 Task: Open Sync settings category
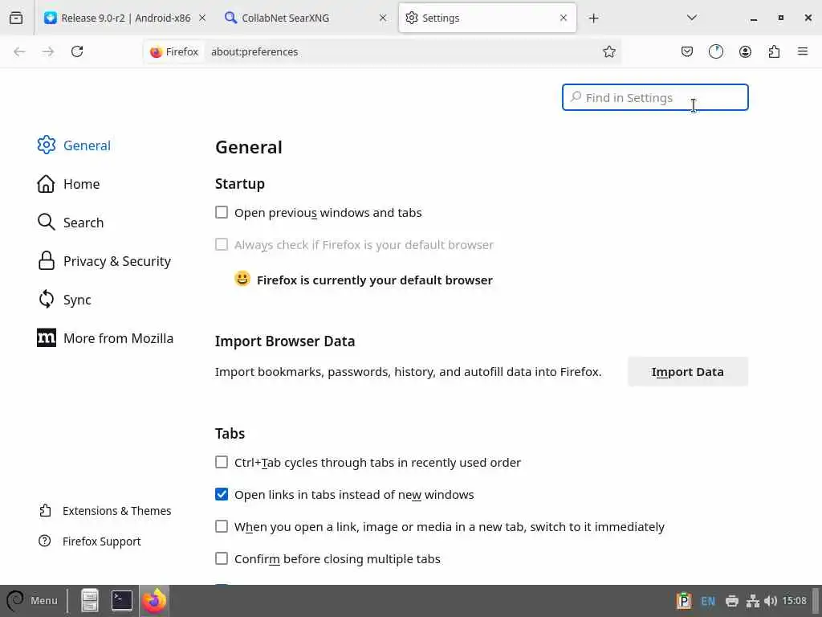coord(64,300)
